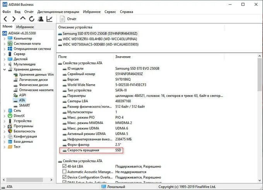The height and width of the screenshot is (190, 263).
Task: Select the Безопасность shield icon
Action: pos(10,131)
